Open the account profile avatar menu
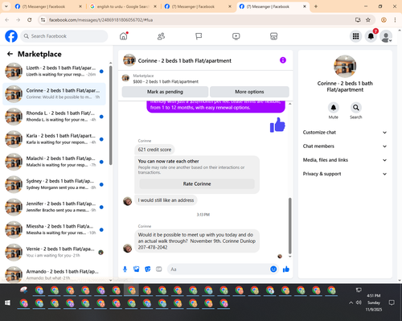This screenshot has height=321, width=402. (x=386, y=36)
